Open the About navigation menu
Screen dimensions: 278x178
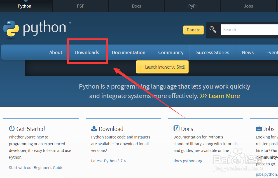(x=56, y=52)
